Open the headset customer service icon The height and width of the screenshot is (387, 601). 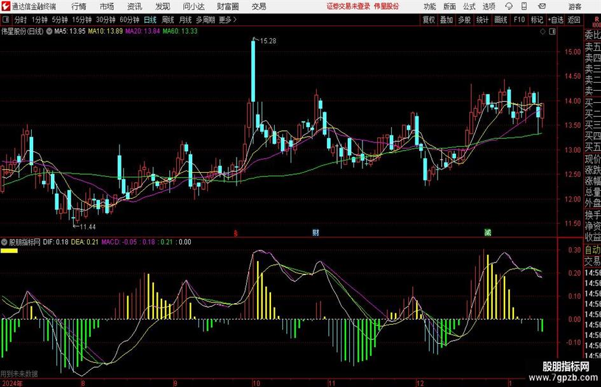point(509,6)
